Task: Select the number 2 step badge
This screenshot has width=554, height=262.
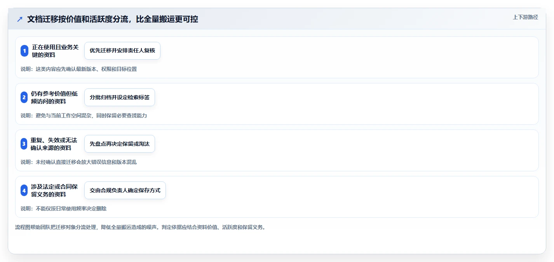Action: pos(24,97)
